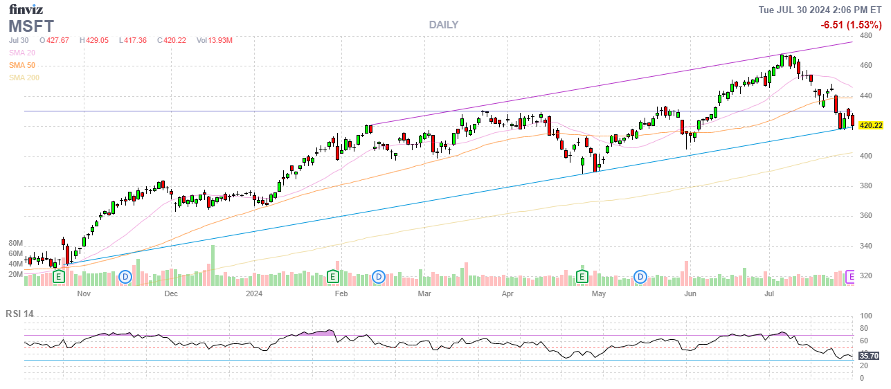Click the red -6.51 (1.53%) price change
The image size is (891, 389).
(851, 25)
